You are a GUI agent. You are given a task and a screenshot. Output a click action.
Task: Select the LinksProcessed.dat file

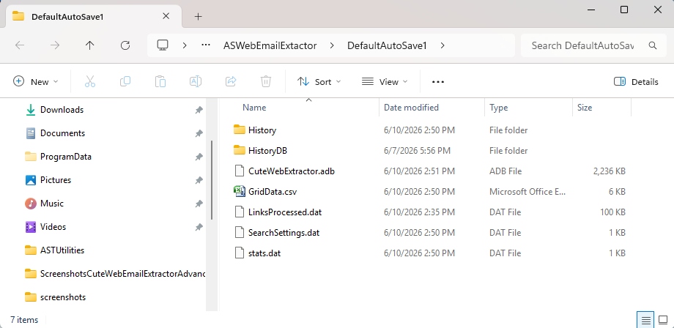point(284,212)
